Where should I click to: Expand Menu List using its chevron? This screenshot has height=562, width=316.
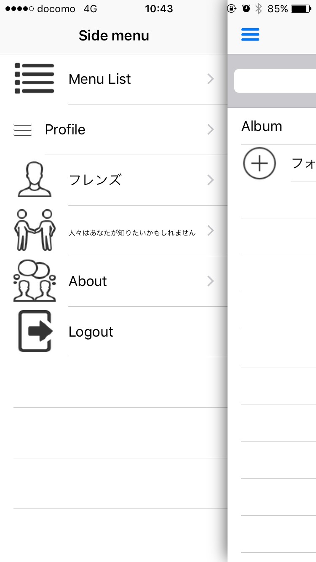(211, 79)
